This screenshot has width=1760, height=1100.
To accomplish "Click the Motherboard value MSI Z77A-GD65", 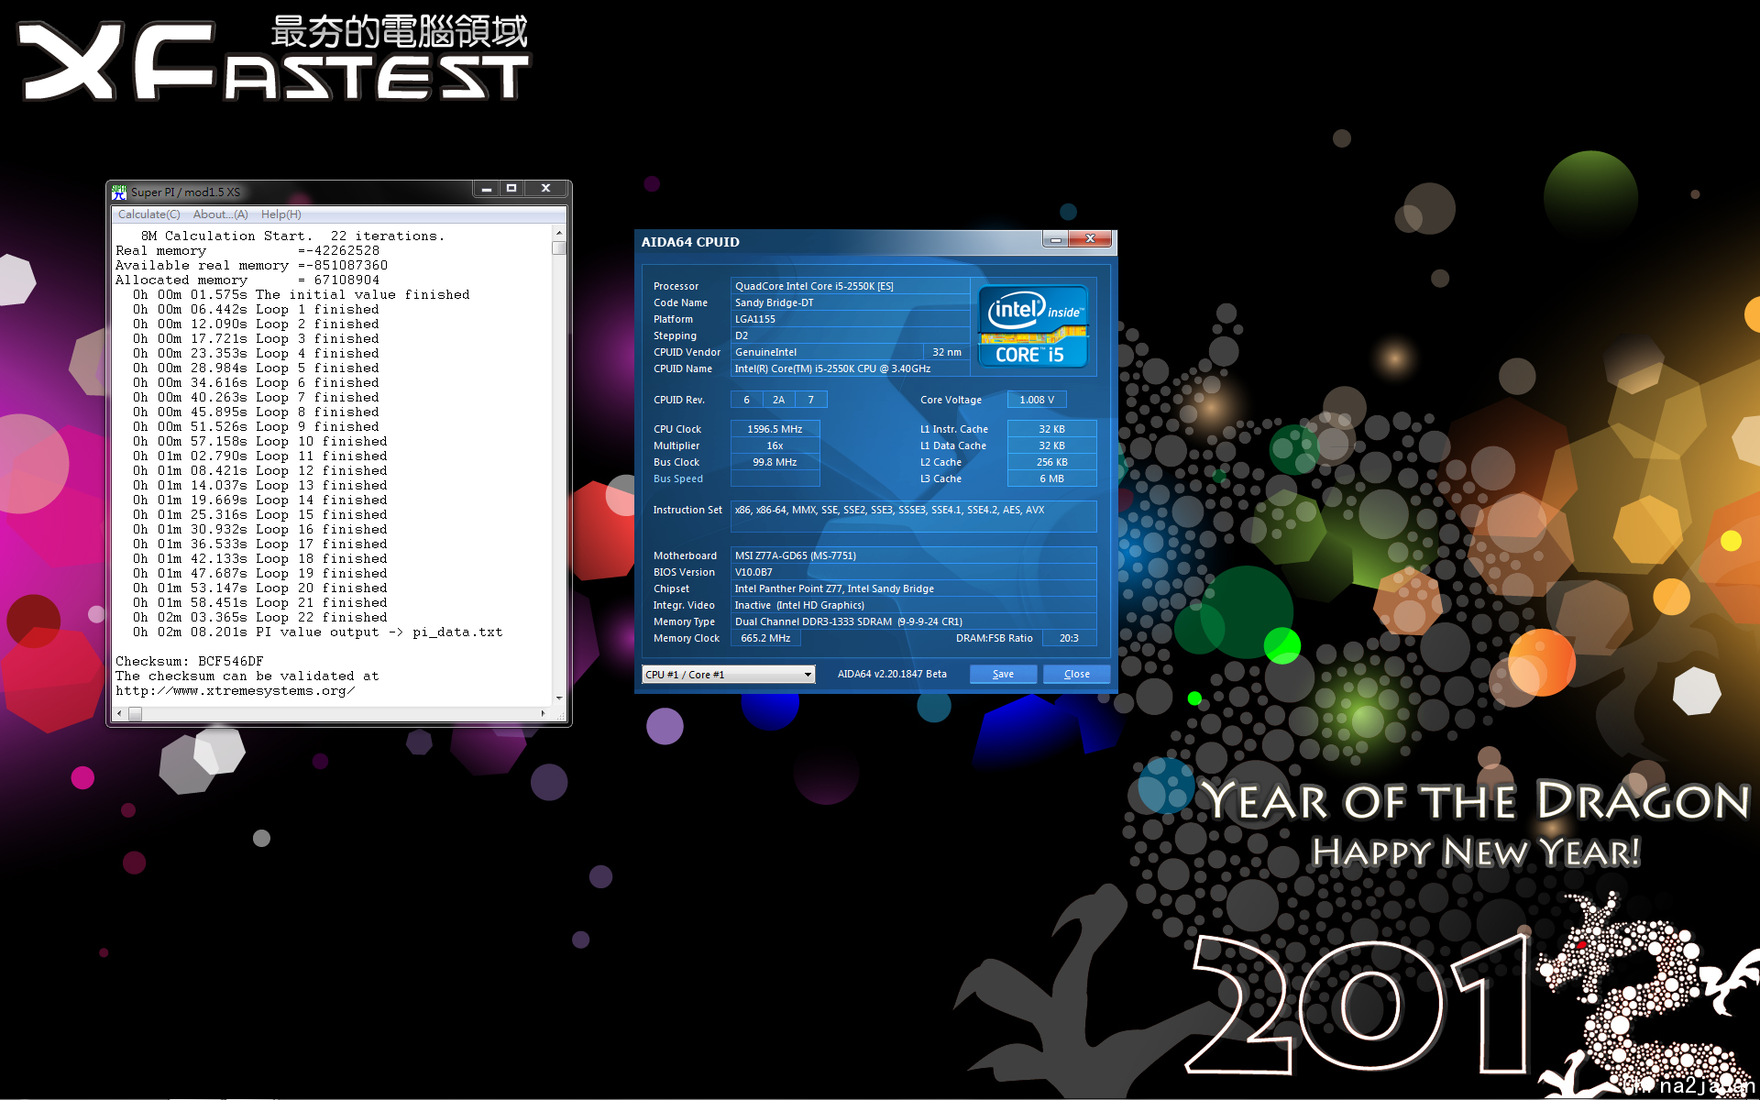I will [x=913, y=555].
